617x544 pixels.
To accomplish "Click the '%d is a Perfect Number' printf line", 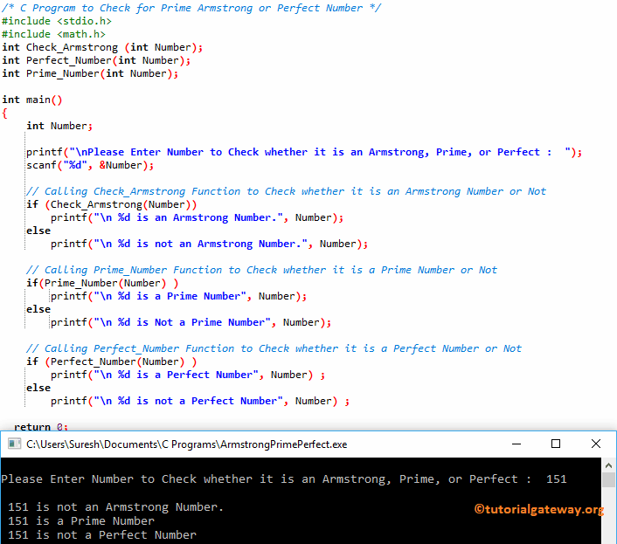I will 188,375.
